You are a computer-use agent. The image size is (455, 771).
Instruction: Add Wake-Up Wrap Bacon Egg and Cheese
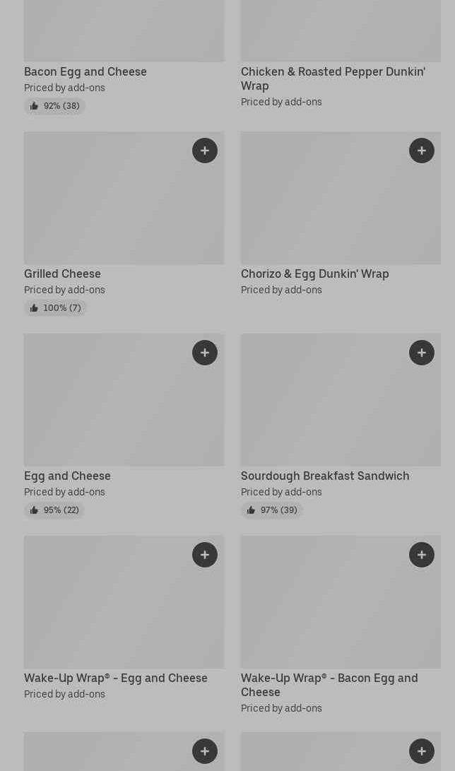tap(422, 555)
